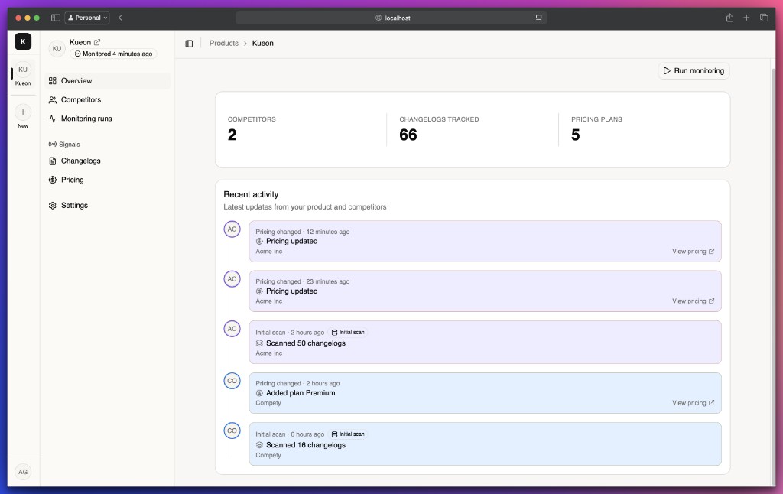Click the KU avatar beside Kueon title
The width and height of the screenshot is (783, 494).
(x=57, y=48)
